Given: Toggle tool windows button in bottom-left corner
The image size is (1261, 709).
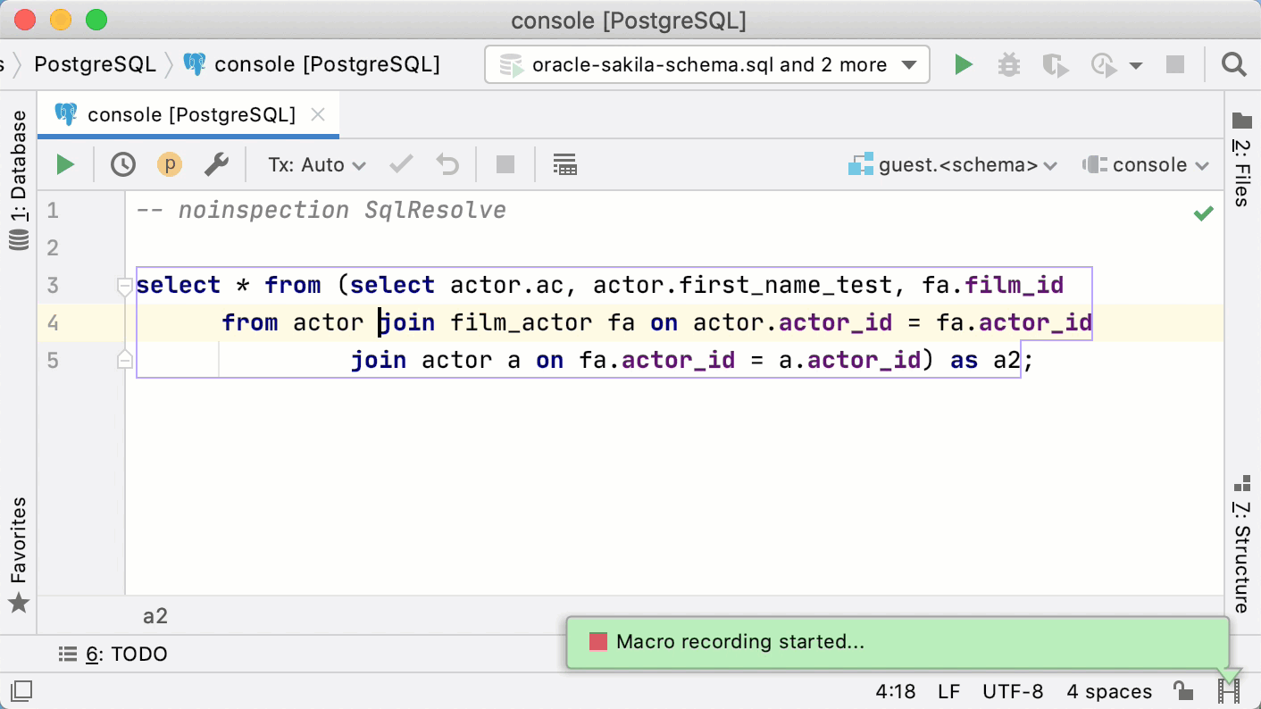Looking at the screenshot, I should 21,691.
